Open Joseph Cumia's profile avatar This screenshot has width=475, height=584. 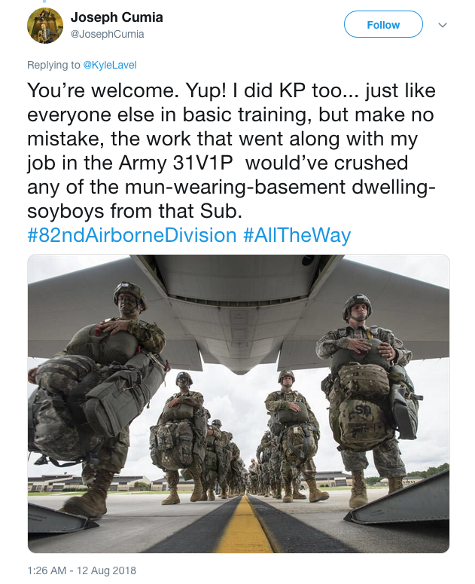tap(45, 25)
